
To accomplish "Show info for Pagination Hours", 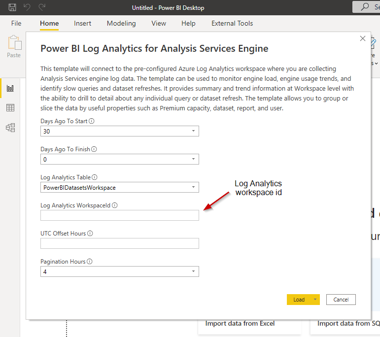I will point(90,262).
